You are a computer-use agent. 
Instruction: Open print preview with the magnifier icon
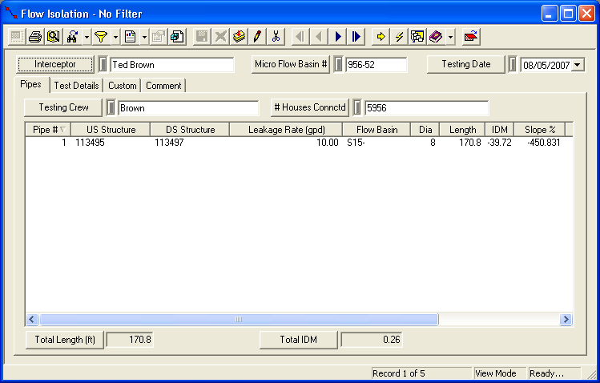[54, 37]
